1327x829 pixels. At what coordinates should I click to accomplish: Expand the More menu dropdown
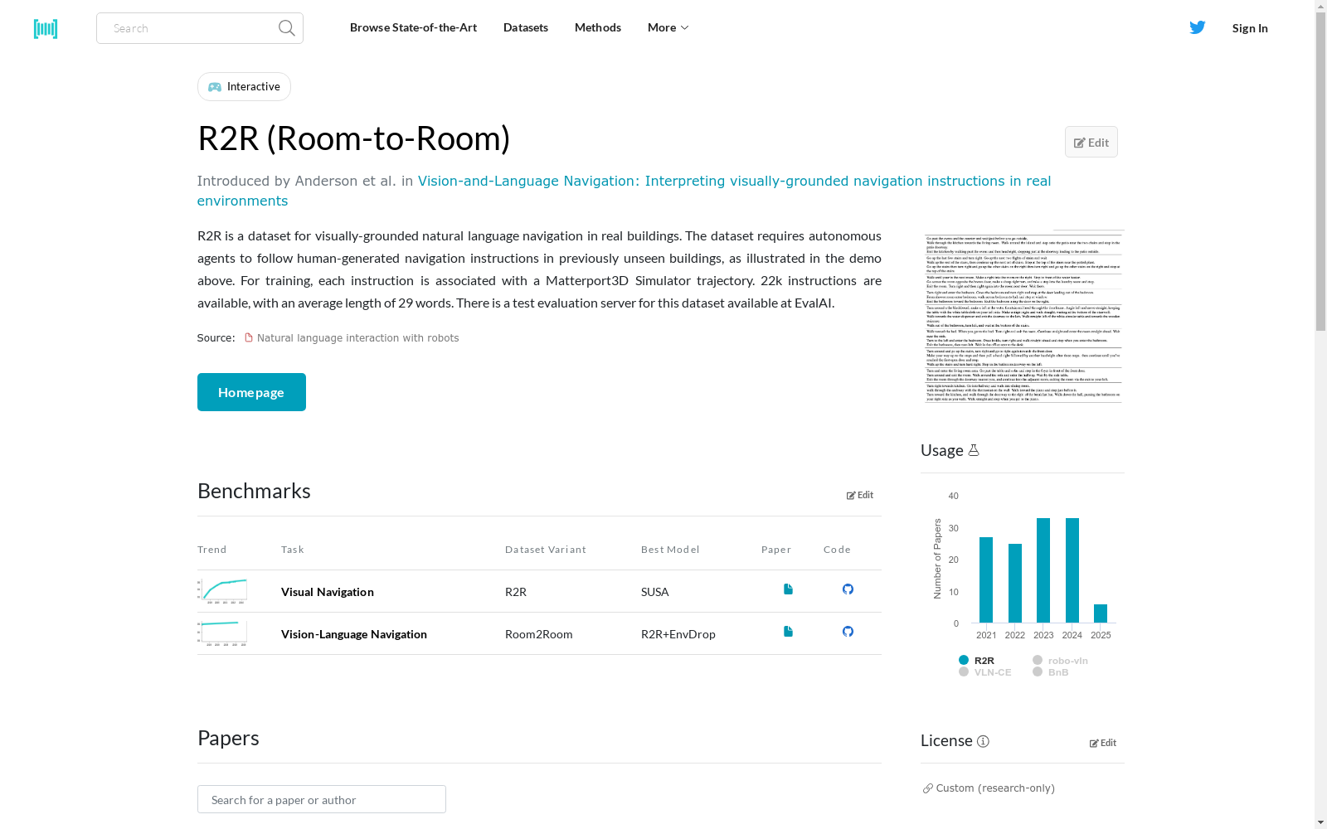[668, 27]
